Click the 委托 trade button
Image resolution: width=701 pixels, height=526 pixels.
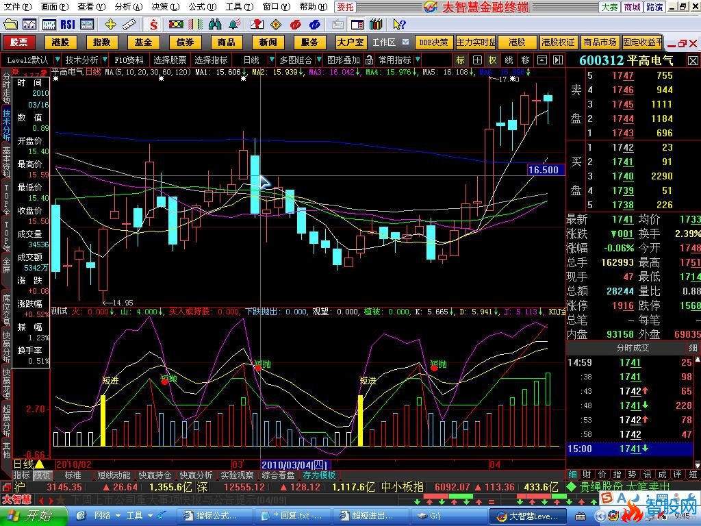tap(345, 7)
